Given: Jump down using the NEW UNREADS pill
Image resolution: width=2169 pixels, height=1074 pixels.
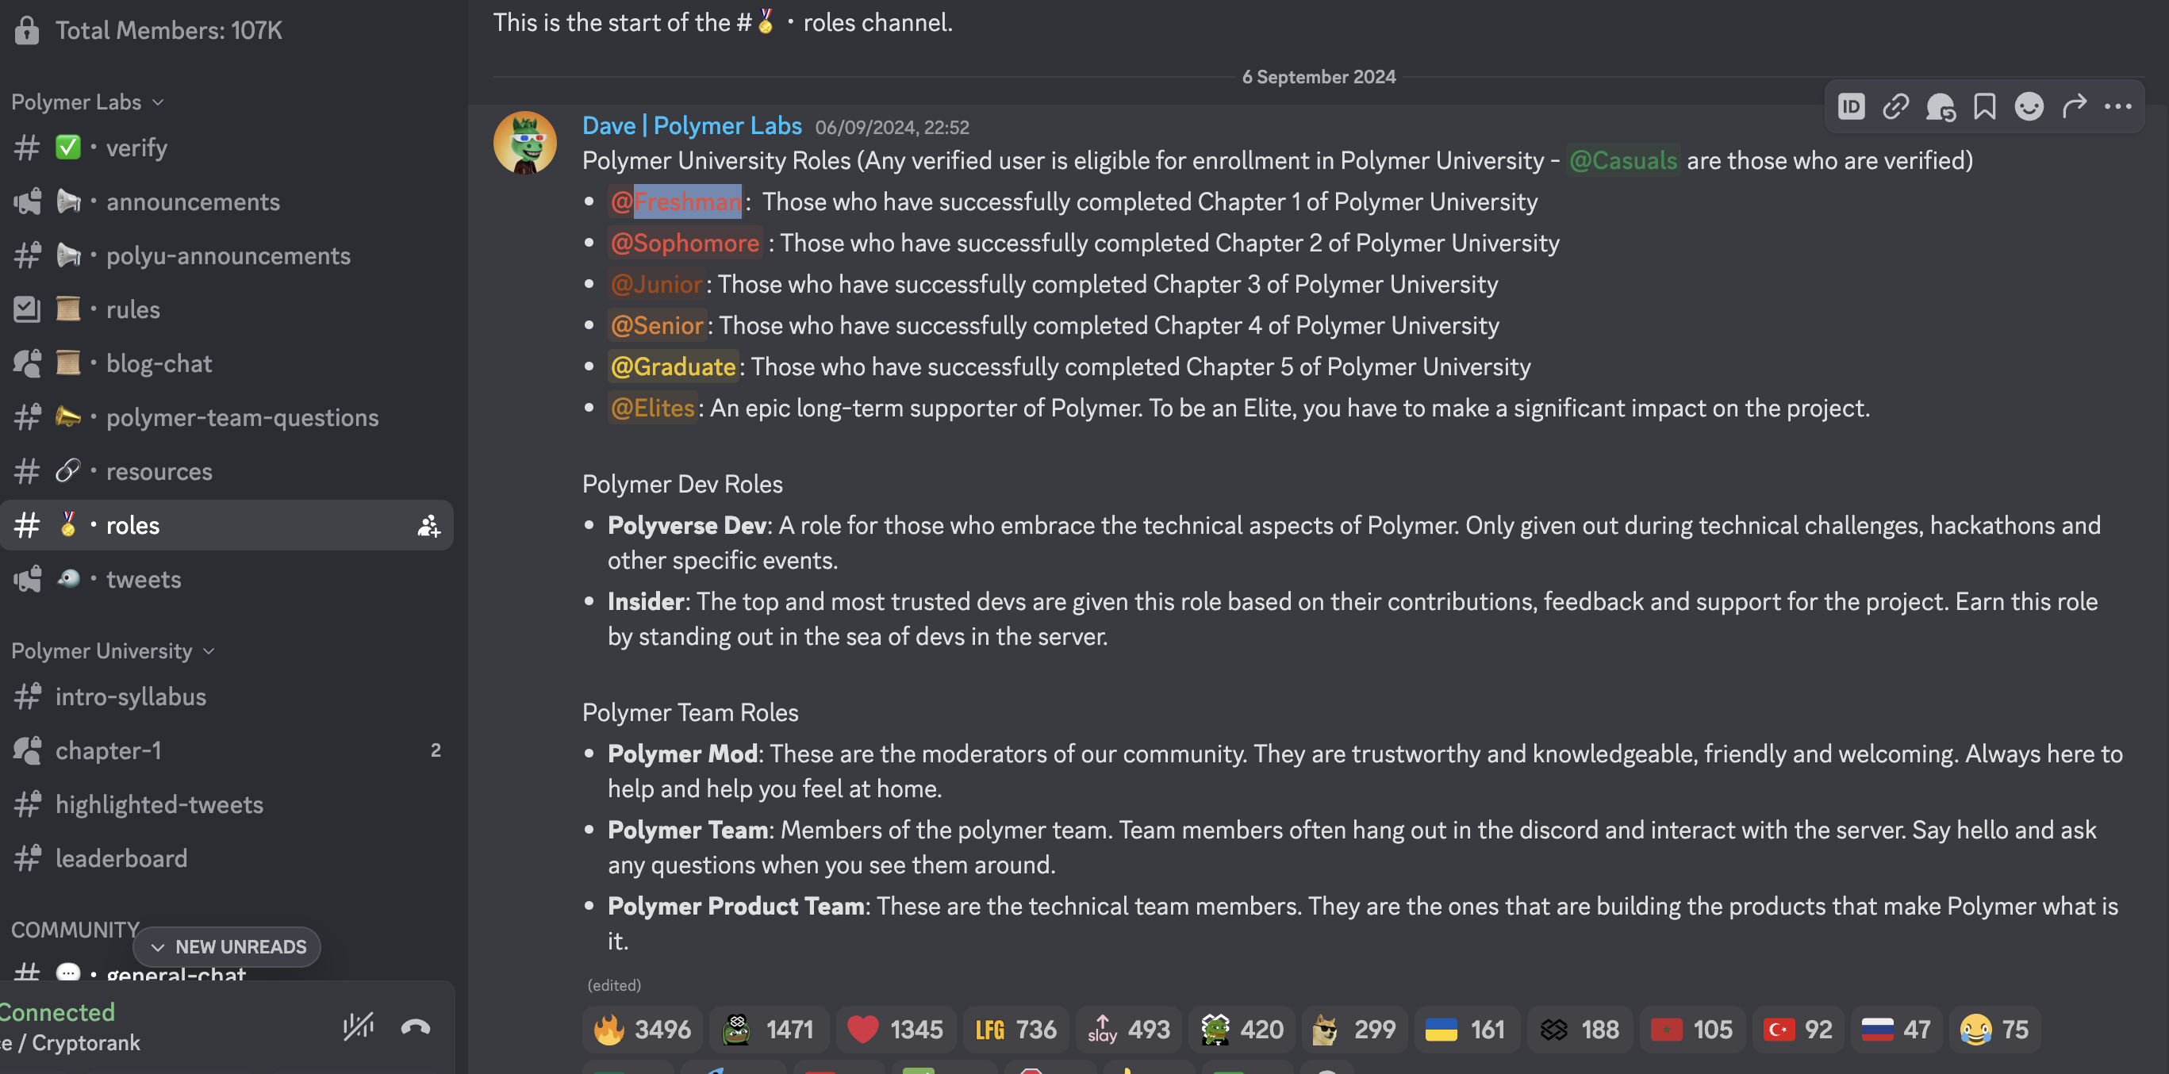Looking at the screenshot, I should 226,947.
